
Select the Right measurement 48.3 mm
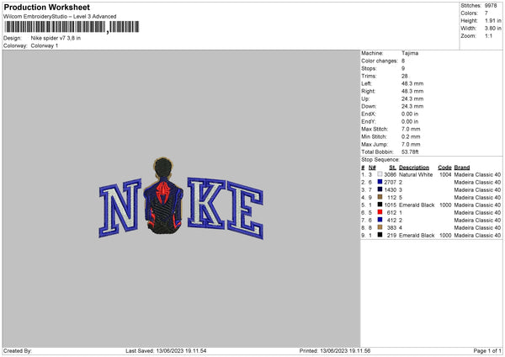click(412, 91)
